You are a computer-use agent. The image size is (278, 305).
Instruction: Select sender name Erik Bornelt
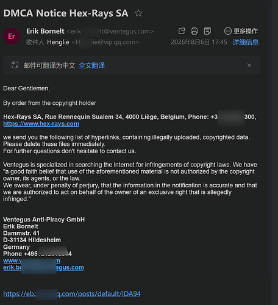coord(45,31)
